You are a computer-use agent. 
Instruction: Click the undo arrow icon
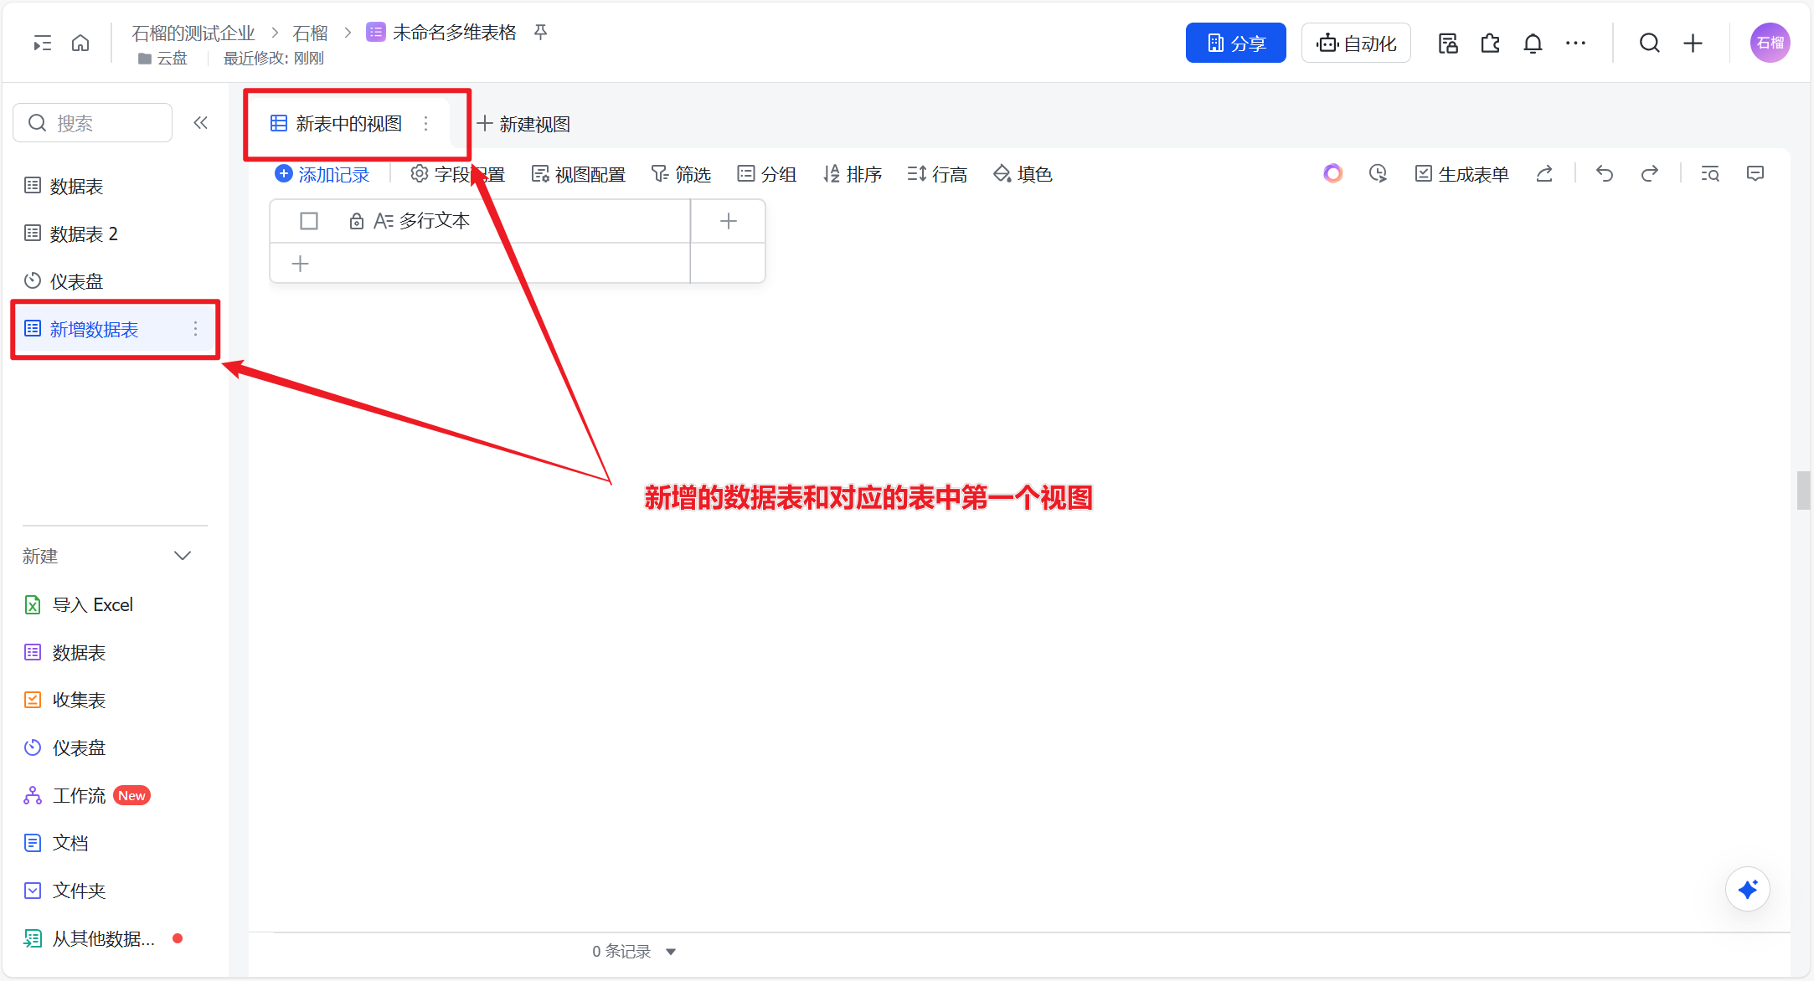pyautogui.click(x=1604, y=173)
